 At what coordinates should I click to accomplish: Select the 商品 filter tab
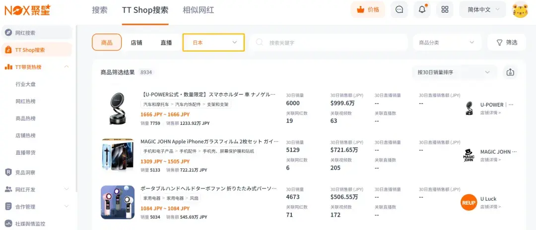(x=107, y=42)
